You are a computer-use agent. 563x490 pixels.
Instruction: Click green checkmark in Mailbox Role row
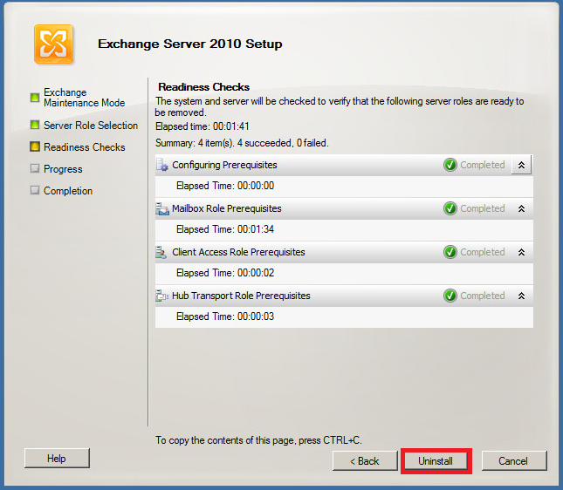click(450, 208)
